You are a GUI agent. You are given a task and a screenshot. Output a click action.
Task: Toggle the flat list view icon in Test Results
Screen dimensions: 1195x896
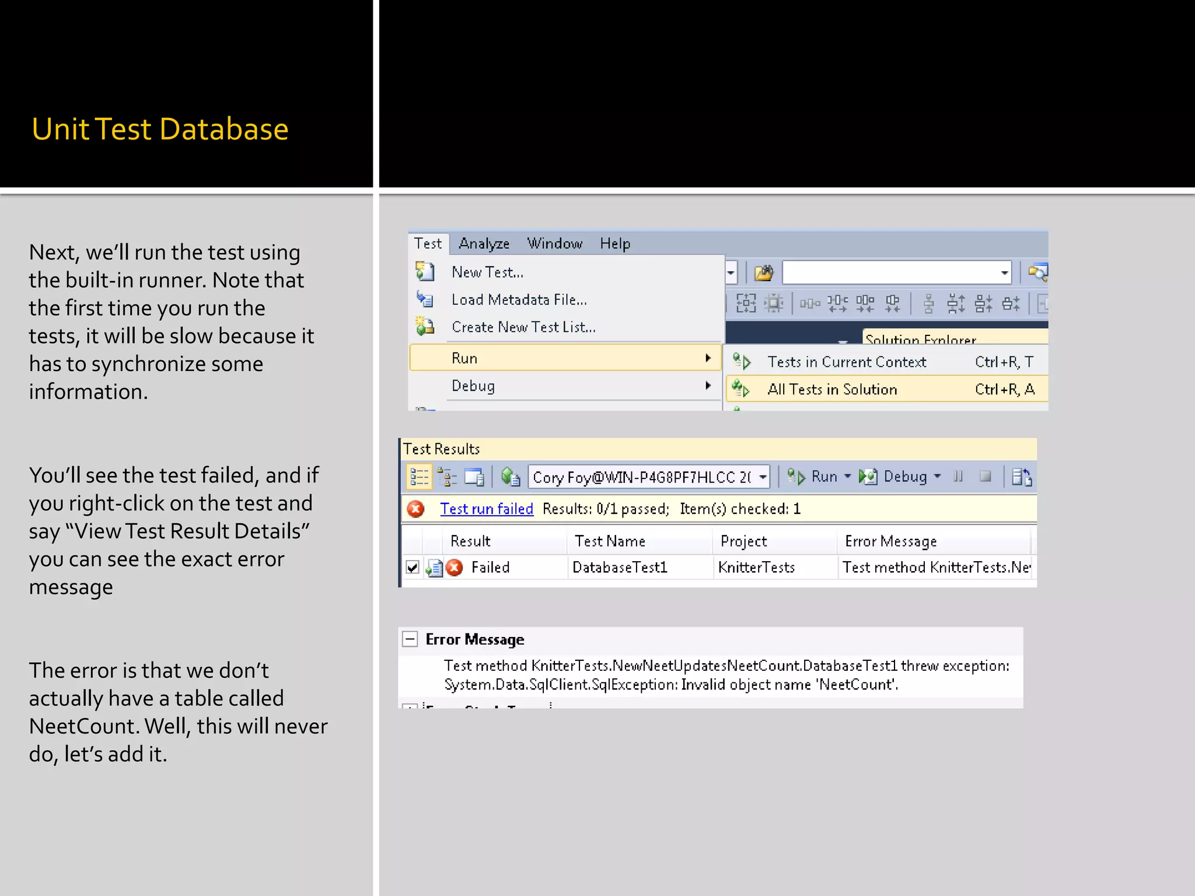point(419,477)
